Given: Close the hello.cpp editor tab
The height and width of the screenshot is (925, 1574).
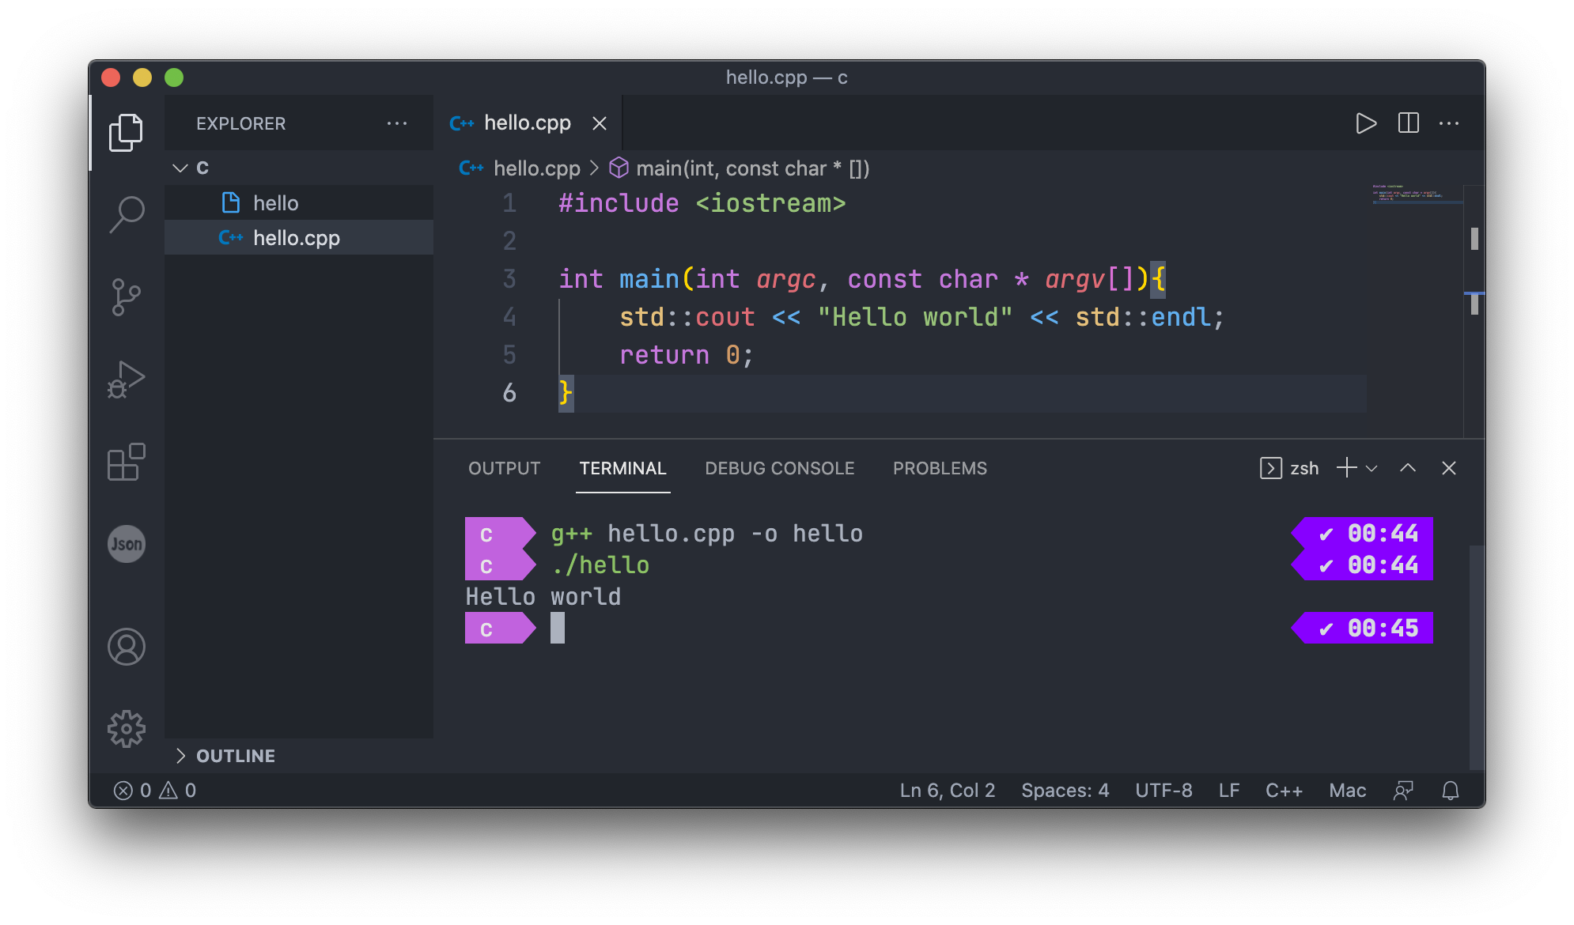Looking at the screenshot, I should click(x=600, y=123).
